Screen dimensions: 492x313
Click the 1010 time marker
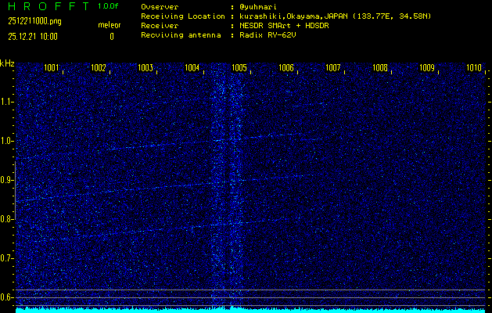tap(473, 68)
